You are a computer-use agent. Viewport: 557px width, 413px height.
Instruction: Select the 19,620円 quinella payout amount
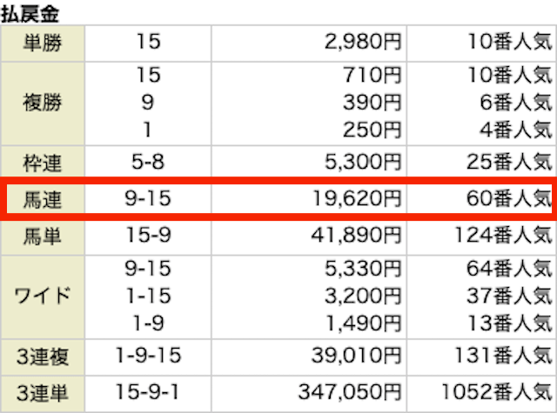click(x=357, y=198)
